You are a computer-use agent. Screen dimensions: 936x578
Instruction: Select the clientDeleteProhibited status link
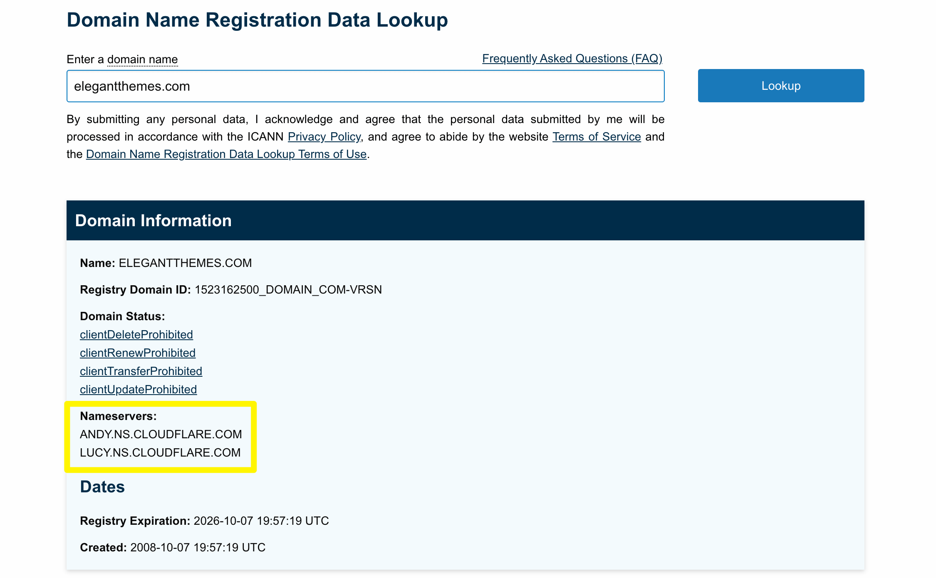(136, 335)
